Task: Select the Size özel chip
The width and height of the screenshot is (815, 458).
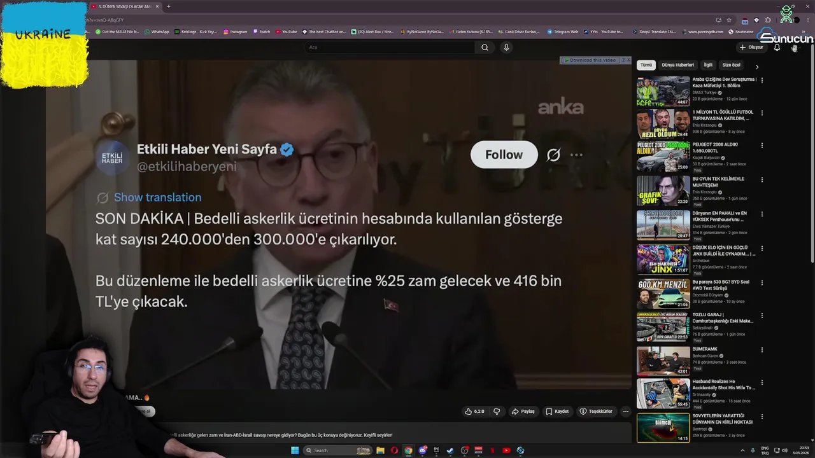Action: (731, 65)
